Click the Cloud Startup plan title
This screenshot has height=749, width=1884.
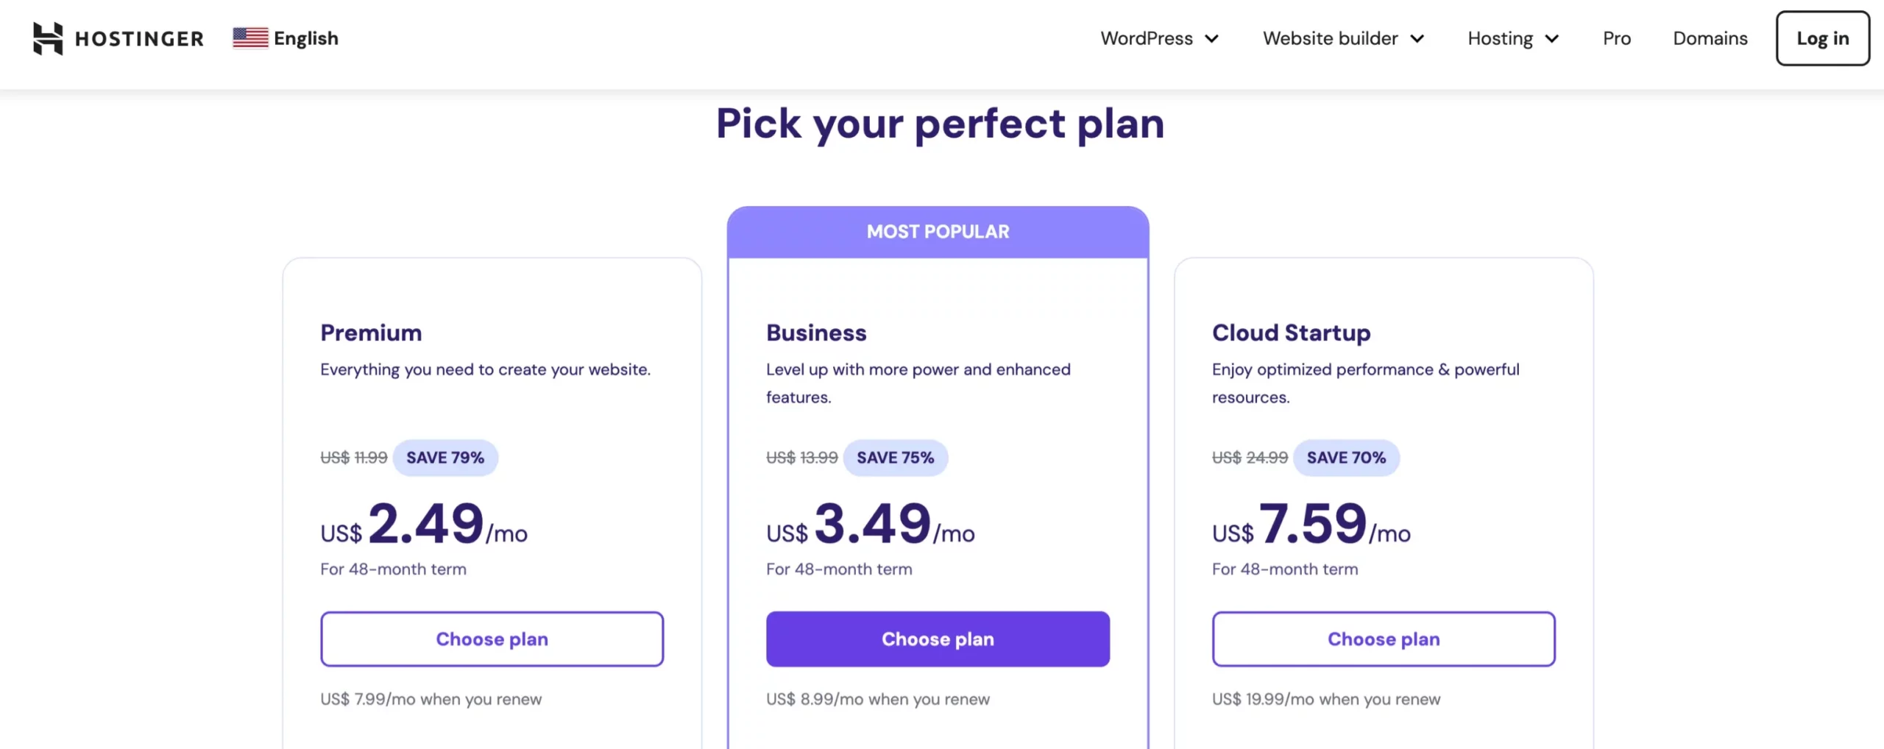click(x=1291, y=333)
